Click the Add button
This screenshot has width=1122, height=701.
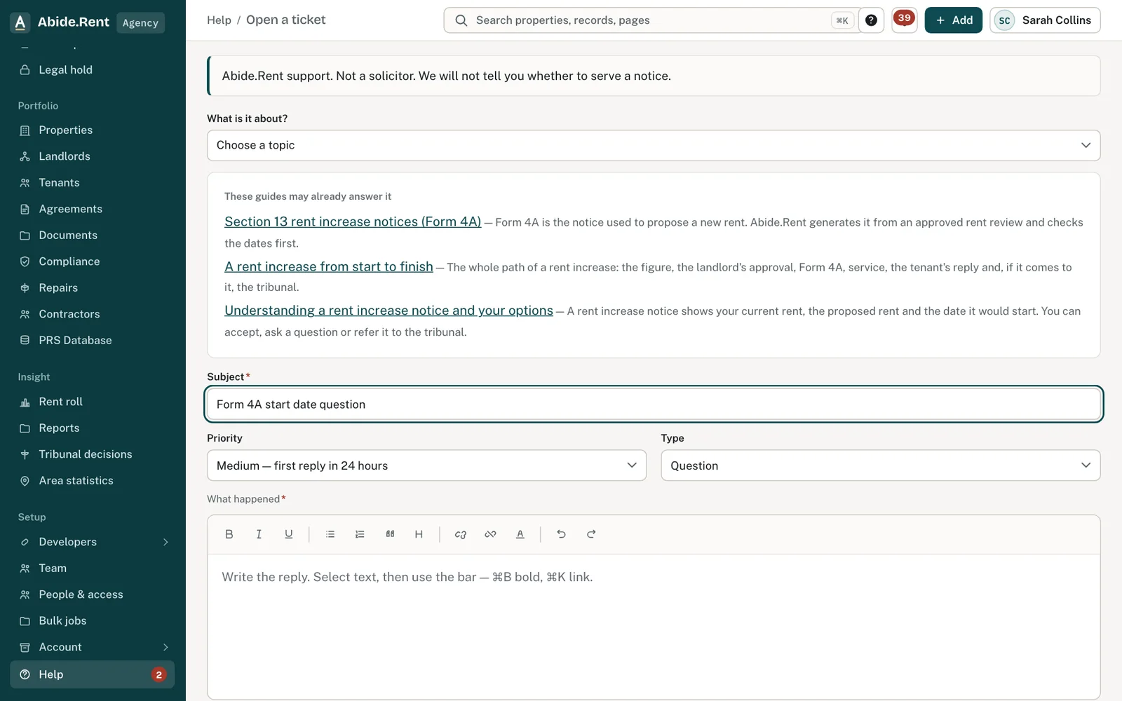(954, 20)
